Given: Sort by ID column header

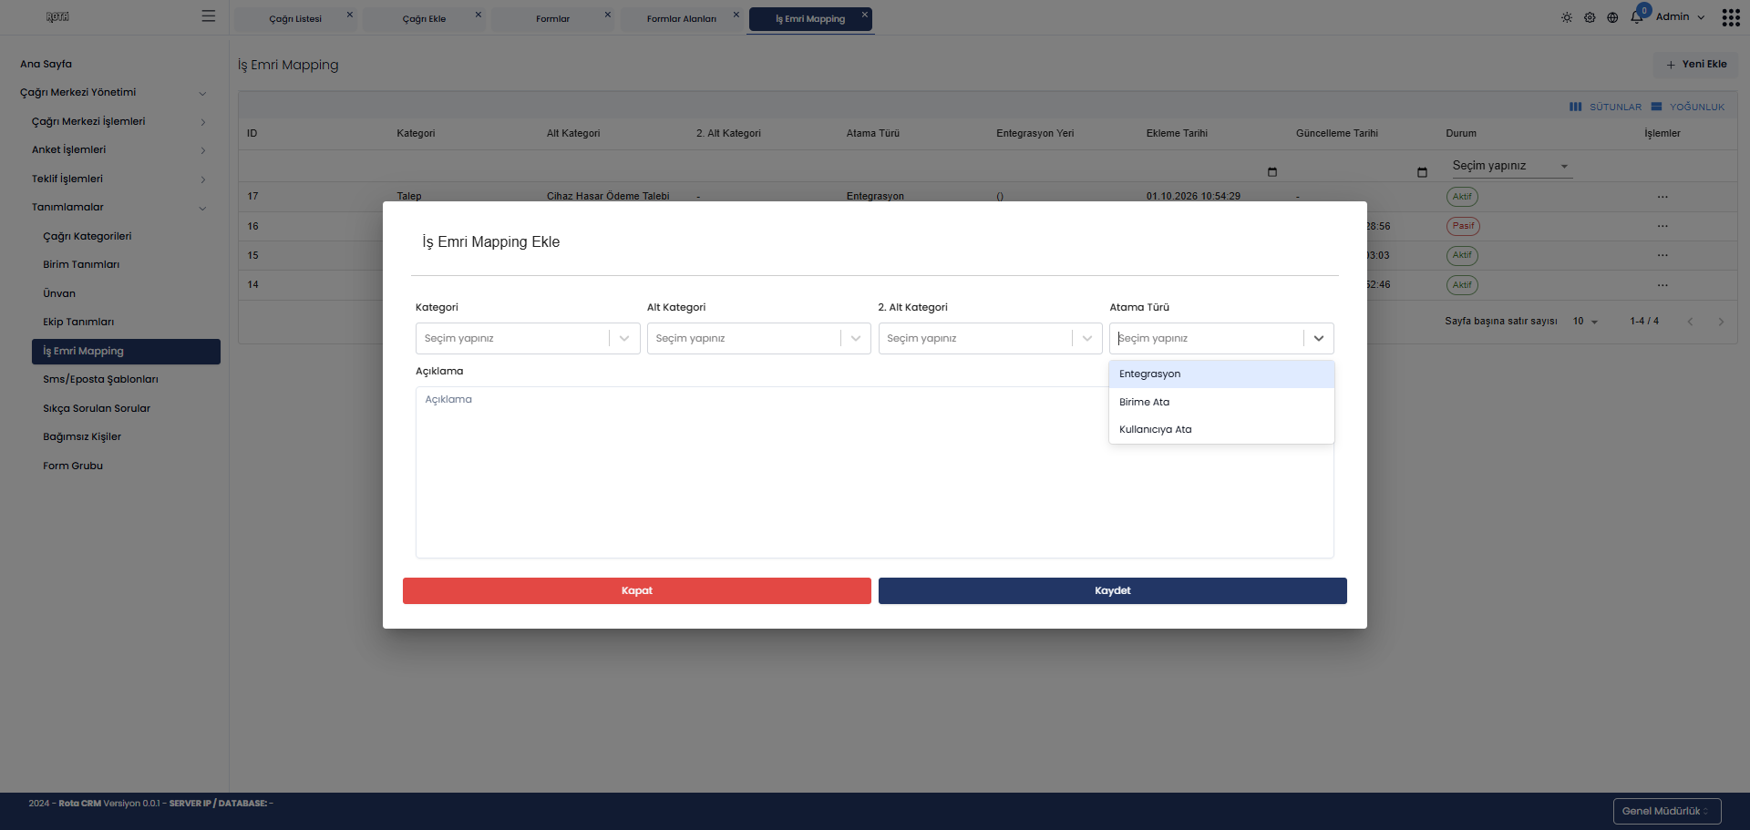Looking at the screenshot, I should [x=252, y=133].
